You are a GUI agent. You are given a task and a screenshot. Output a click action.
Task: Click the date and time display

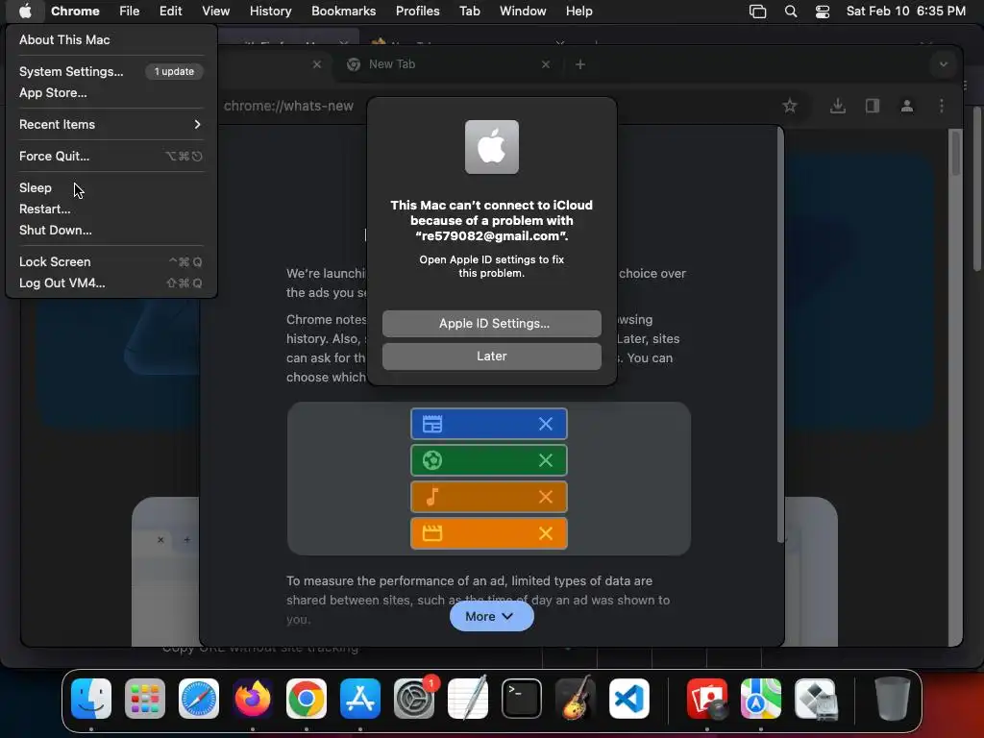(905, 12)
